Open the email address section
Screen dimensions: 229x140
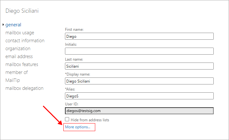click(x=19, y=57)
